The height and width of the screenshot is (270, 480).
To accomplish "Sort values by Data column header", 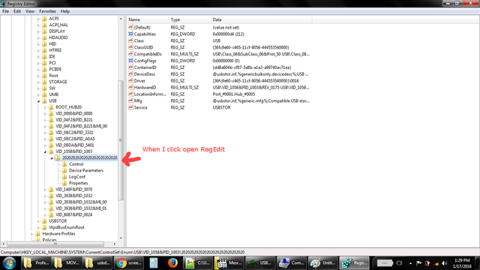I will pyautogui.click(x=262, y=19).
